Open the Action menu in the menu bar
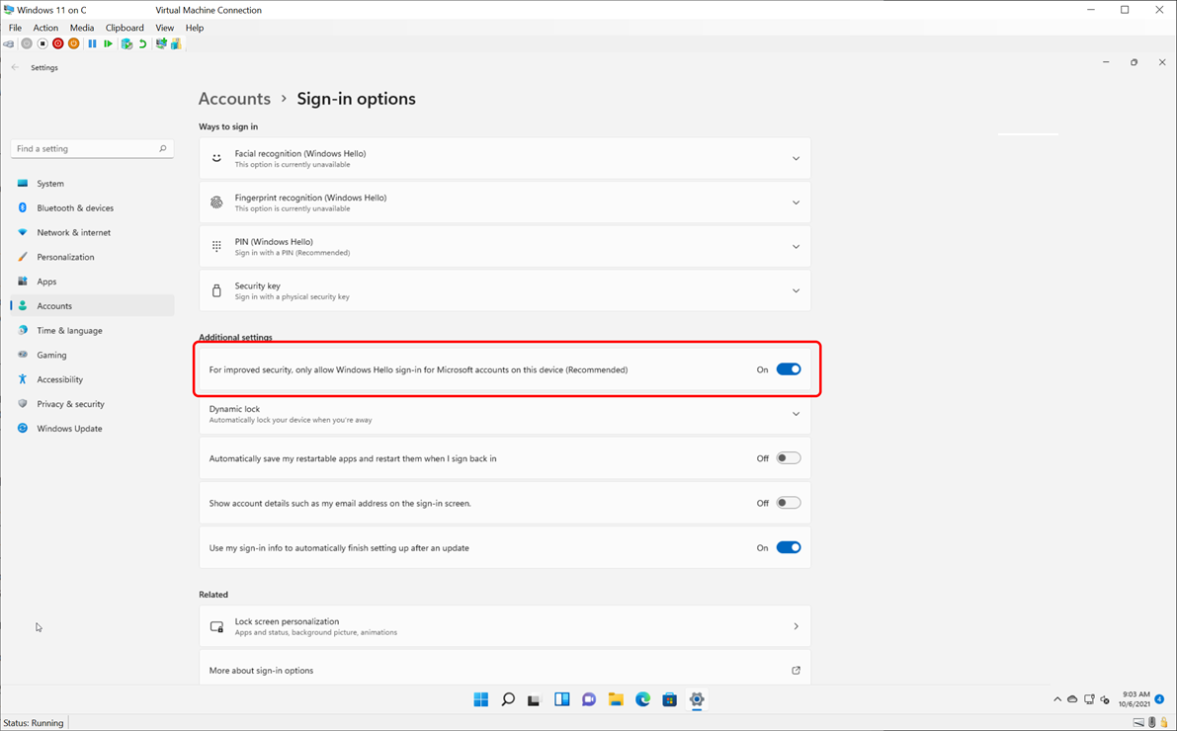 pos(45,28)
